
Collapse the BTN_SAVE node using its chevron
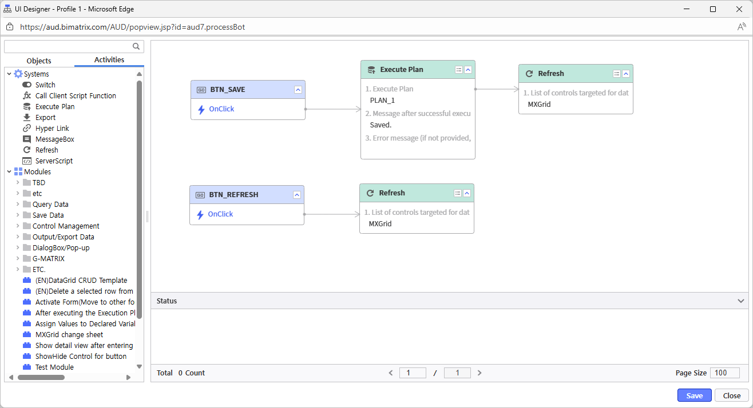pyautogui.click(x=297, y=89)
